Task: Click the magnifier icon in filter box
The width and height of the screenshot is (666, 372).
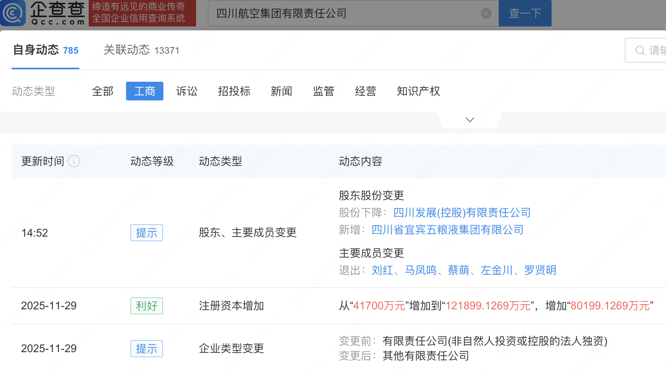Action: (x=640, y=51)
